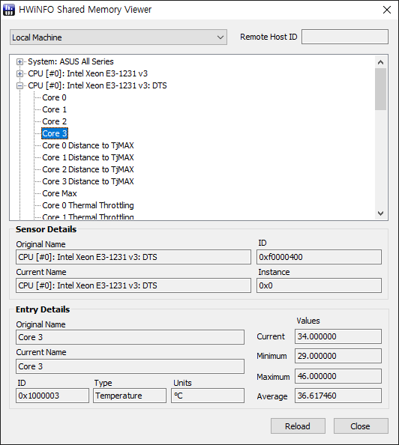Viewport: 399px width, 445px height.
Task: Open the Local Machine dropdown
Action: (x=118, y=37)
